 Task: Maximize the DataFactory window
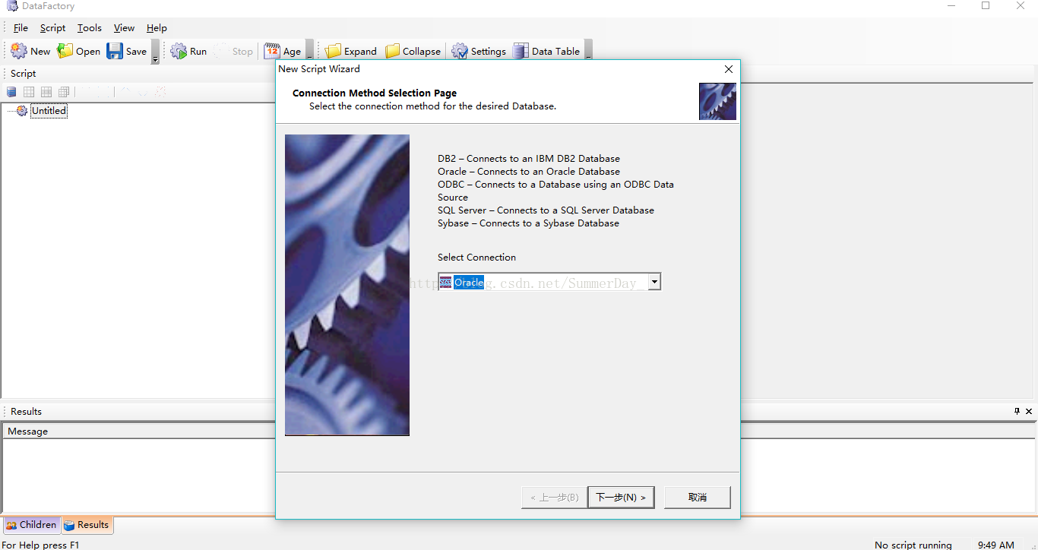pos(986,6)
